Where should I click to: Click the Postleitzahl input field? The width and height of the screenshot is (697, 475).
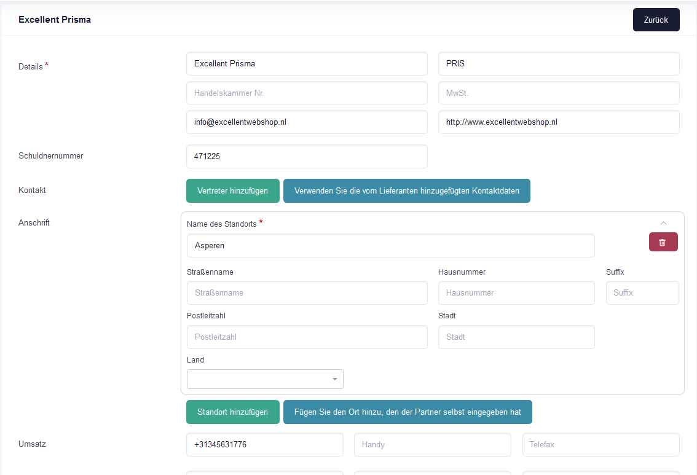[x=307, y=337]
